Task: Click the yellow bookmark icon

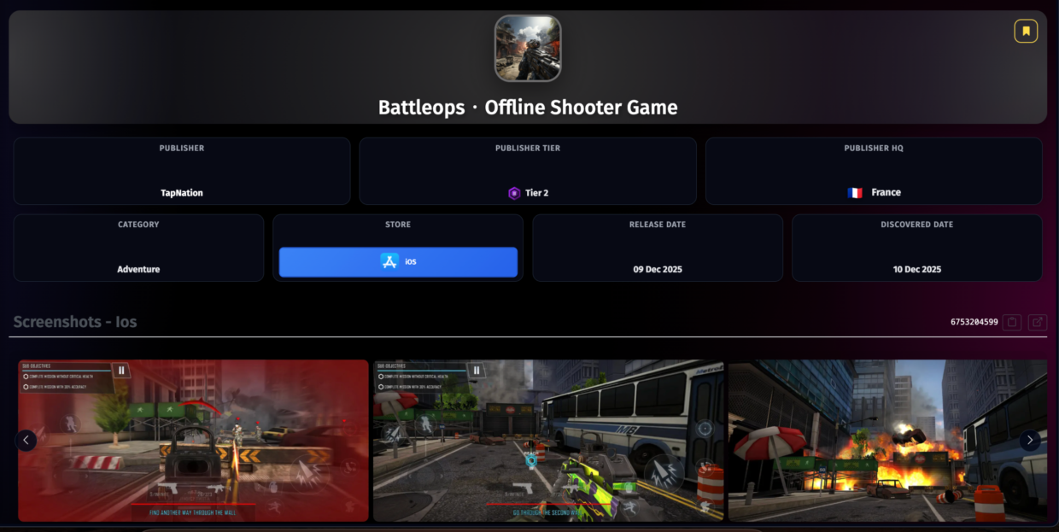Action: [1026, 32]
